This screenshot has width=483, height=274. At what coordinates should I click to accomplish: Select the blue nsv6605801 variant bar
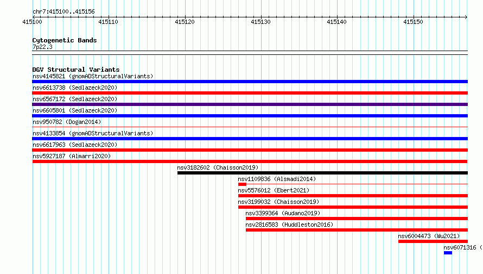tap(250, 116)
